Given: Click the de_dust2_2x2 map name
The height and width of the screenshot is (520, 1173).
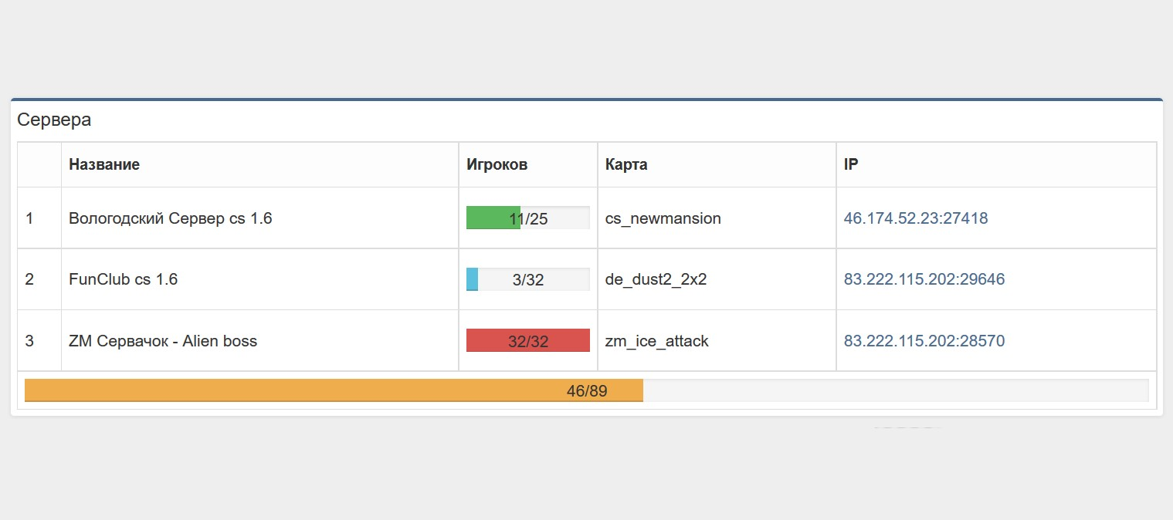Looking at the screenshot, I should [656, 279].
